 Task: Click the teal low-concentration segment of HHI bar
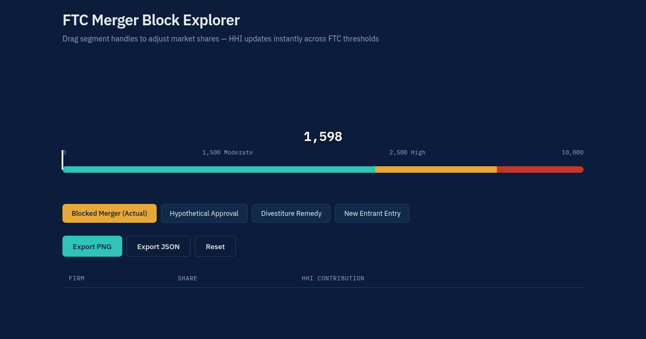pyautogui.click(x=219, y=169)
